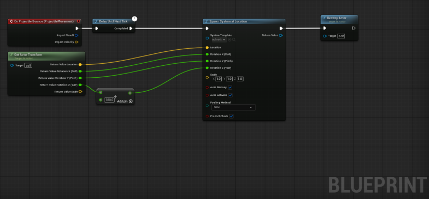Click the Scale Y value field

tap(229, 79)
